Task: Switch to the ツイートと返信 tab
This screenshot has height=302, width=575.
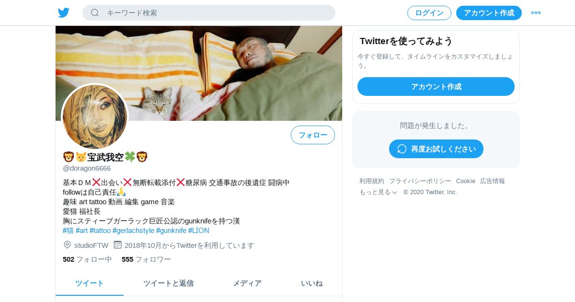Action: tap(168, 283)
